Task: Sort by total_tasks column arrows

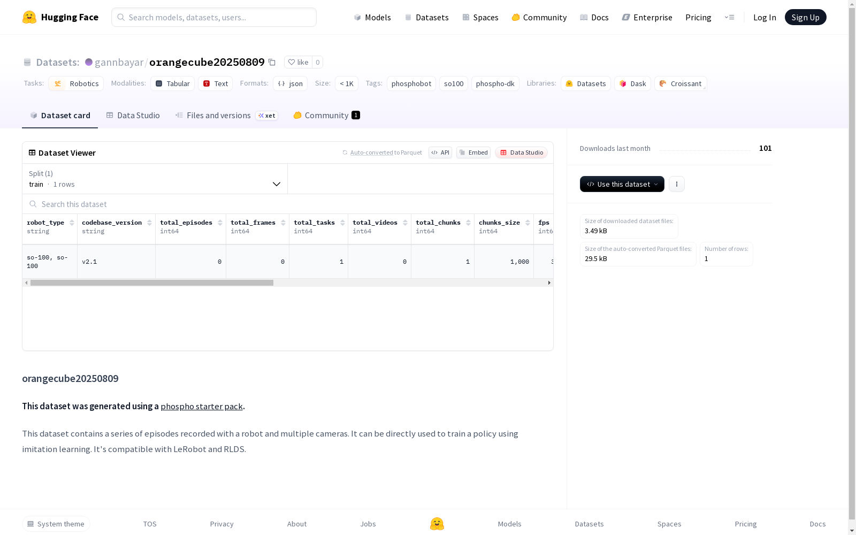Action: [x=342, y=223]
